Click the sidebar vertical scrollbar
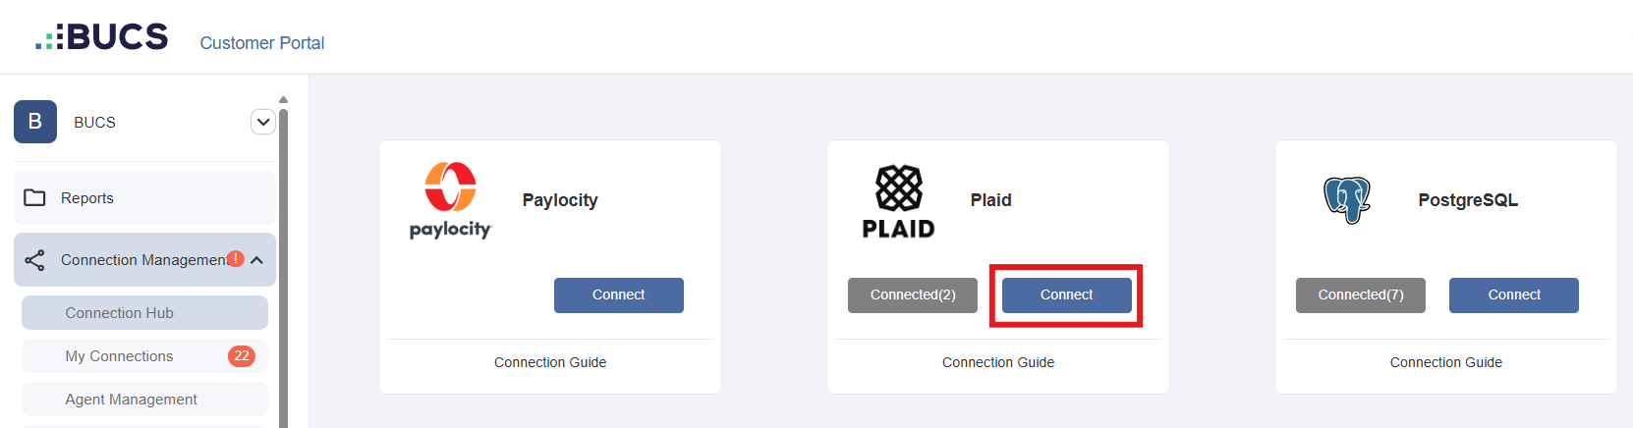The height and width of the screenshot is (428, 1633). coord(284,265)
